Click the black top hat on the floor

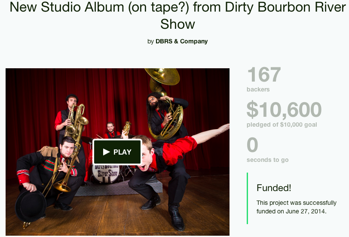(31, 206)
